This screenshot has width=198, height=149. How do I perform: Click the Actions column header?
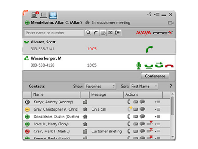tap(143, 94)
